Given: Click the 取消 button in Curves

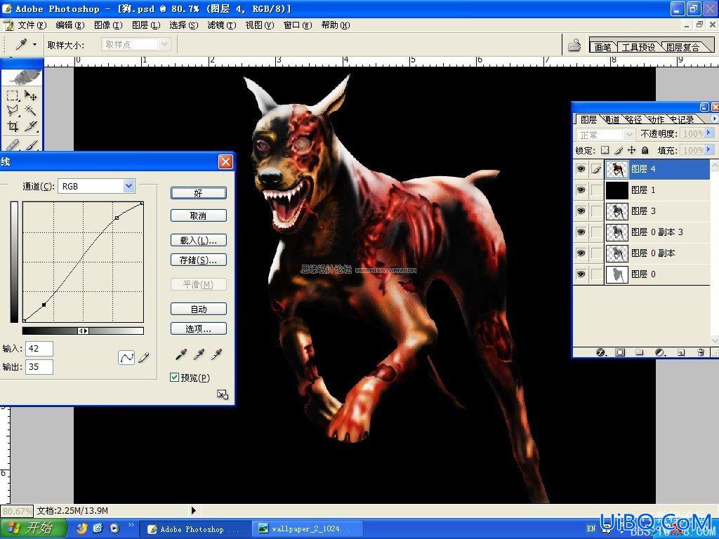Looking at the screenshot, I should (x=198, y=215).
